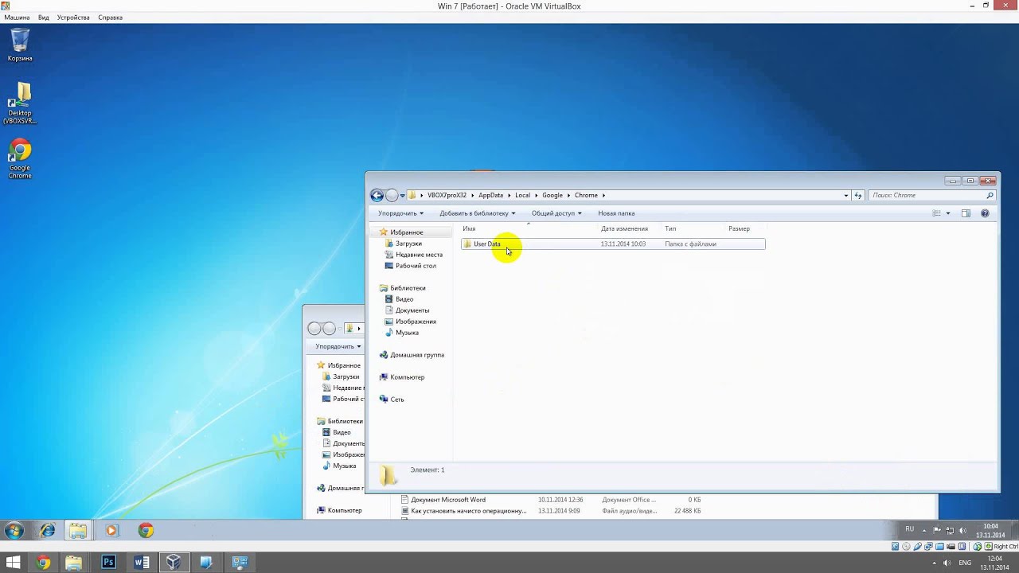
Task: Select VBOX7proX32 in the address breadcrumb
Action: (447, 195)
